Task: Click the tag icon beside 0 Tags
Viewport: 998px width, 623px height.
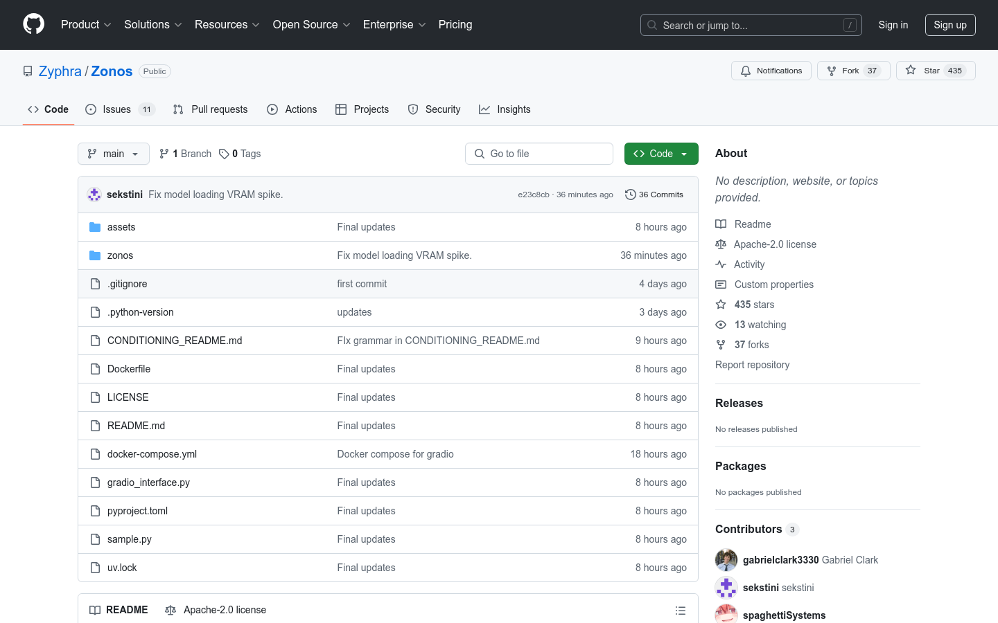Action: (x=224, y=154)
